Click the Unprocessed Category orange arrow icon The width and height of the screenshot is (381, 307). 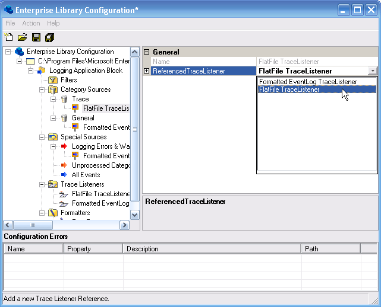[64, 165]
